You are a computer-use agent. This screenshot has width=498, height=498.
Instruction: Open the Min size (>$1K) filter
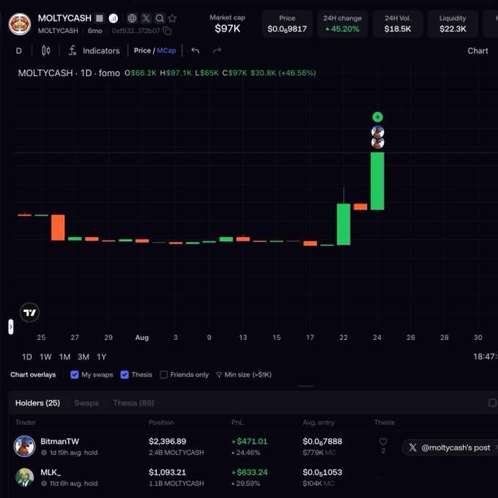click(x=244, y=375)
